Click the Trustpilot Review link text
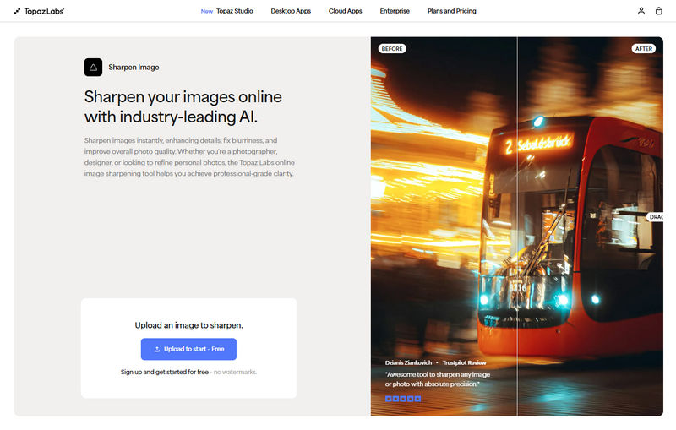Image resolution: width=676 pixels, height=430 pixels. click(x=464, y=362)
